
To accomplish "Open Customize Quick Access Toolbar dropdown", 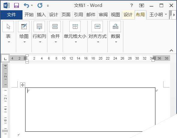I will (x=48, y=5).
